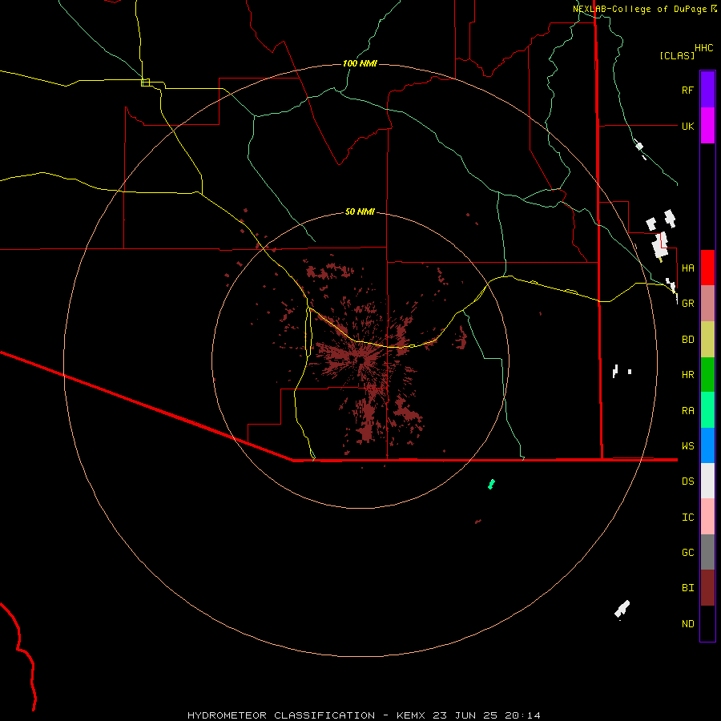Screen dimensions: 721x721
Task: Click the RF legend label
Action: [687, 90]
